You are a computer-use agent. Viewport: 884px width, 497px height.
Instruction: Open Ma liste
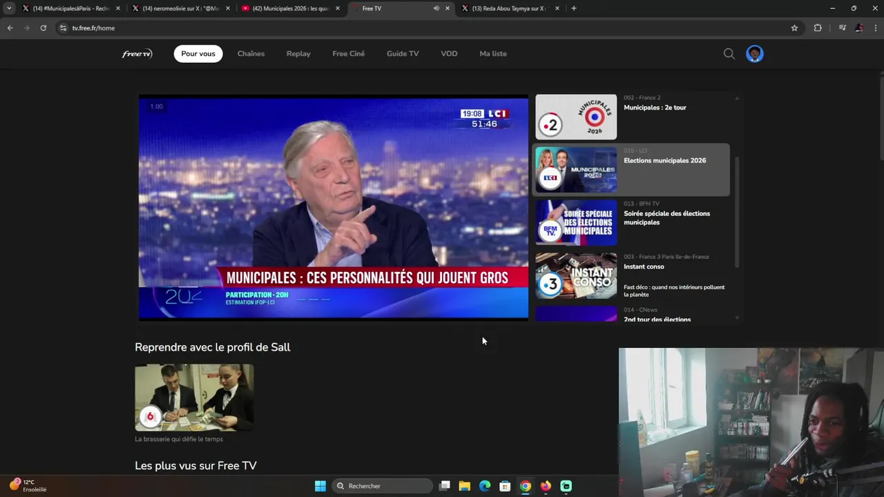[x=493, y=54]
